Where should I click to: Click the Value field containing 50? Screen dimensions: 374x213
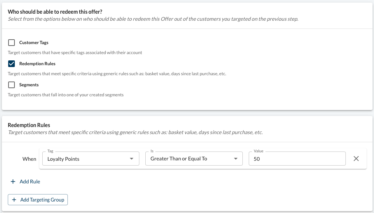297,159
